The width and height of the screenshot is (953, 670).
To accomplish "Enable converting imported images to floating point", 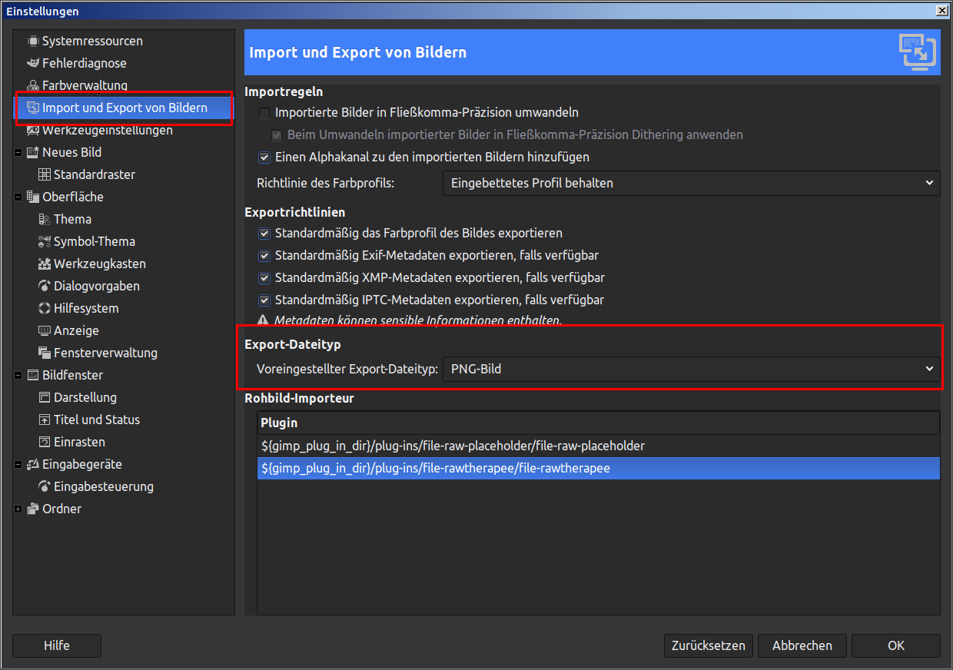I will pos(264,113).
